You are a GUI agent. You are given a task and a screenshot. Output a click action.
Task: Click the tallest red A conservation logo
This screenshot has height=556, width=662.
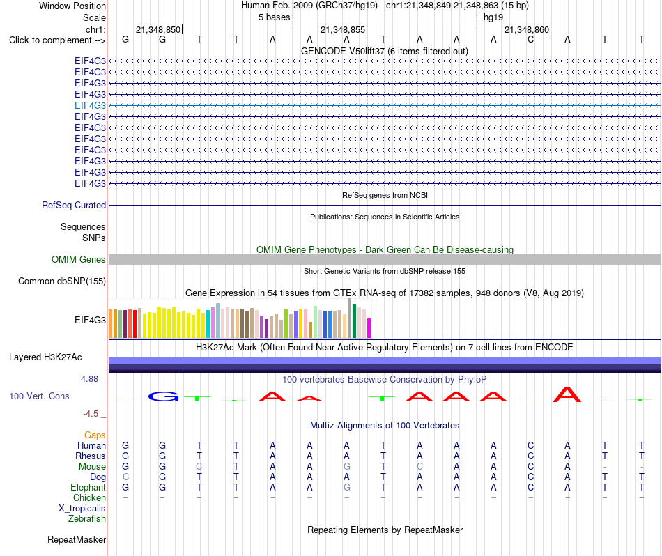point(567,394)
